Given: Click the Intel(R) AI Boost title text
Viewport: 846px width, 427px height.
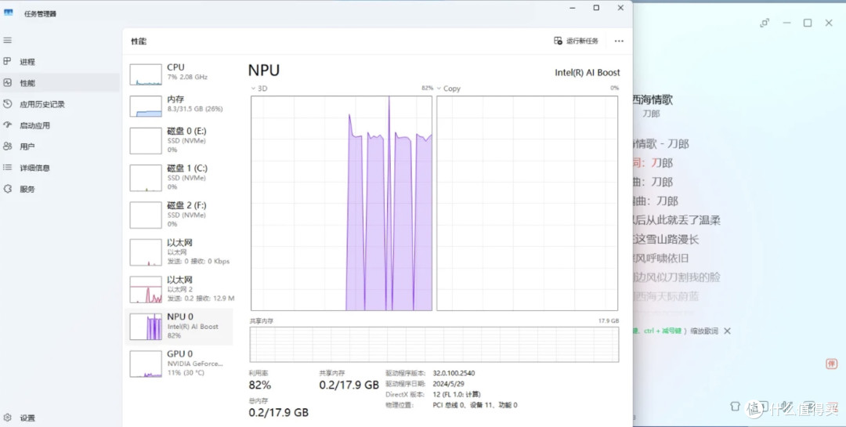Looking at the screenshot, I should click(587, 72).
